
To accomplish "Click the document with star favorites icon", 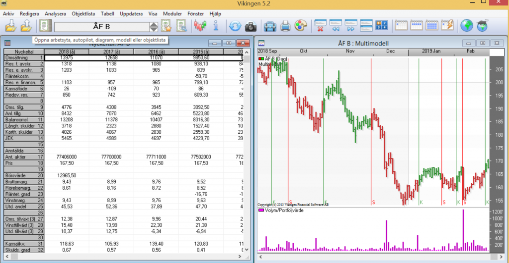I will (x=166, y=26).
